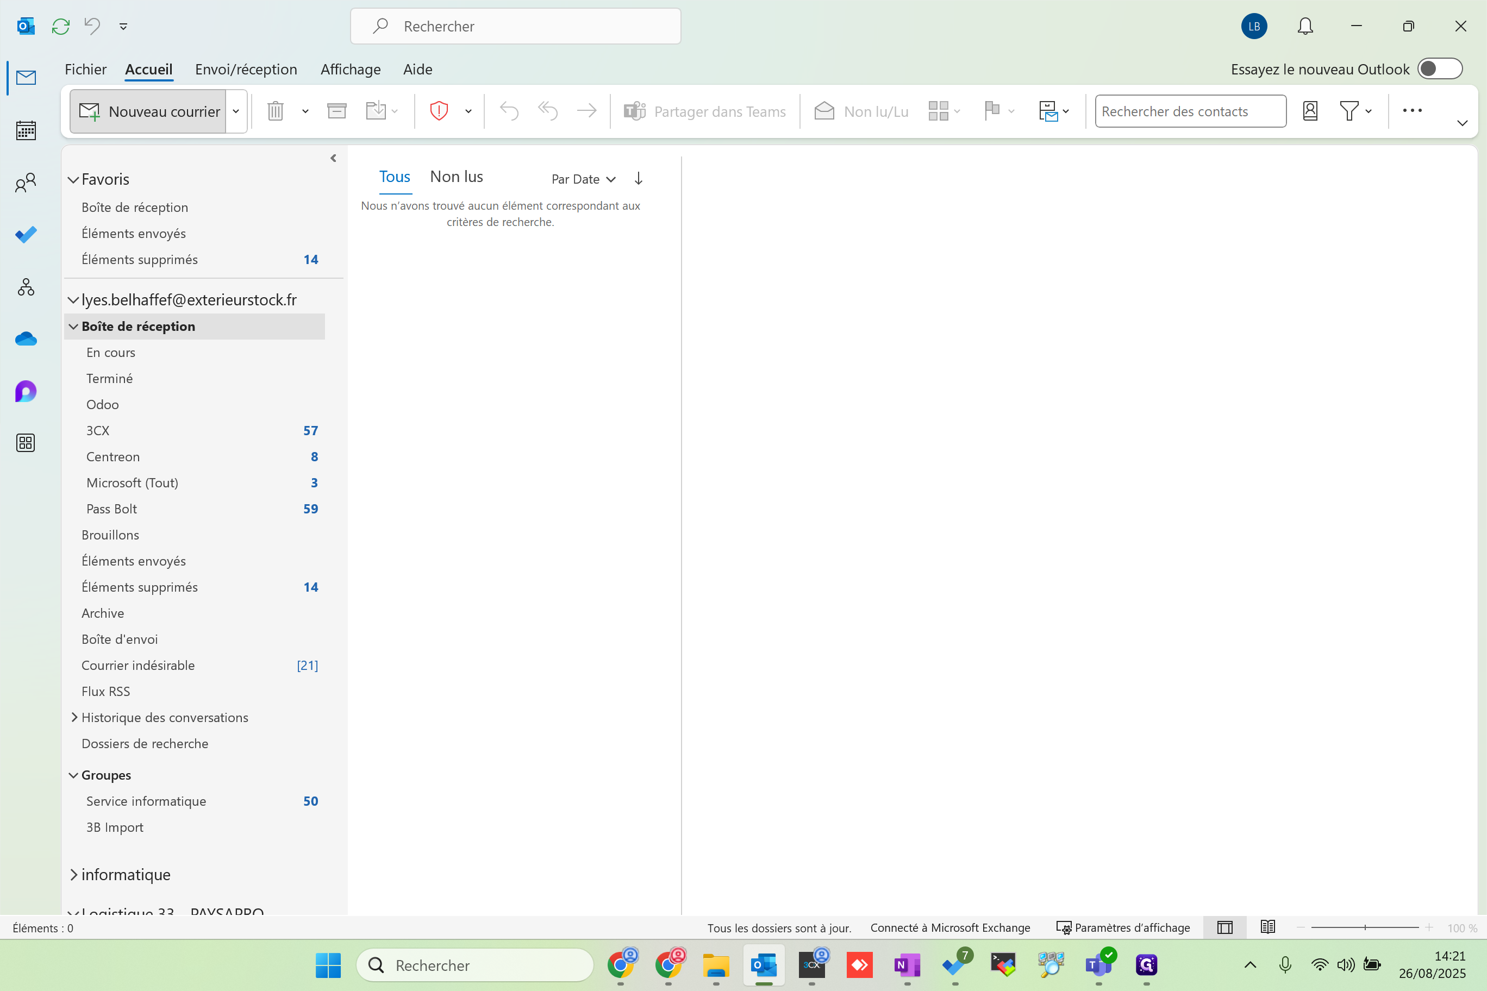The height and width of the screenshot is (991, 1487).
Task: Click the Reply arrow icon
Action: 509,111
